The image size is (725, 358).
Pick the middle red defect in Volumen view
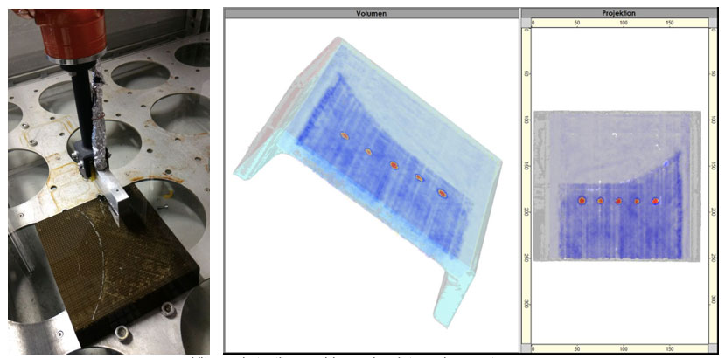point(394,165)
